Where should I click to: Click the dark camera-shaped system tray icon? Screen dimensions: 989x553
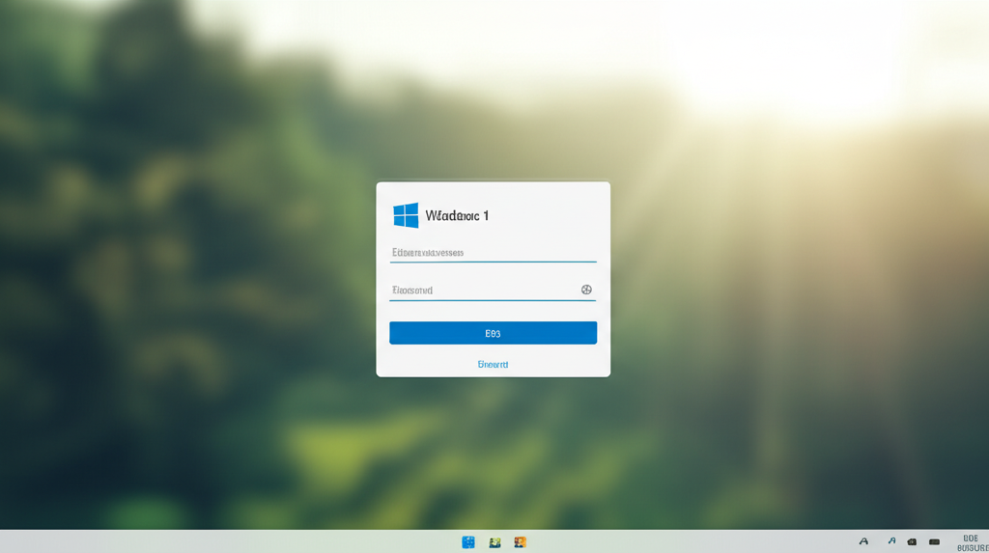(912, 542)
